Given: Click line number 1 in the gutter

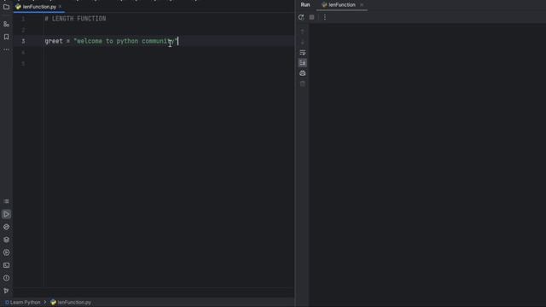Looking at the screenshot, I should pos(23,19).
